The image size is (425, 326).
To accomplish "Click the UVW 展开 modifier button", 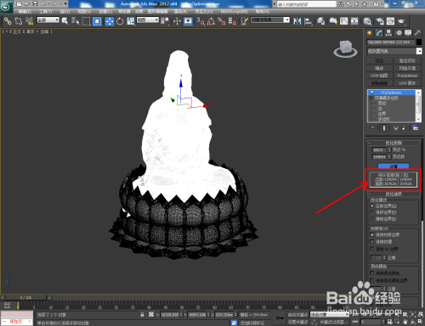I will [407, 83].
